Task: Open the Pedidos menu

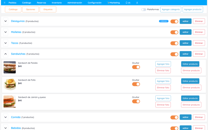Action: point(12,3)
